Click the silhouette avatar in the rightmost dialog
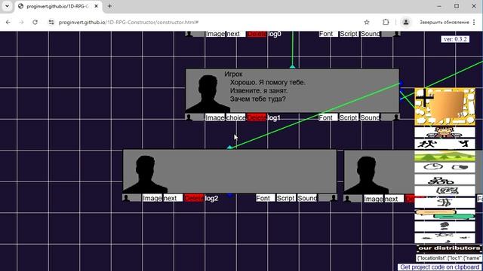483x271 pixels. tap(366, 175)
